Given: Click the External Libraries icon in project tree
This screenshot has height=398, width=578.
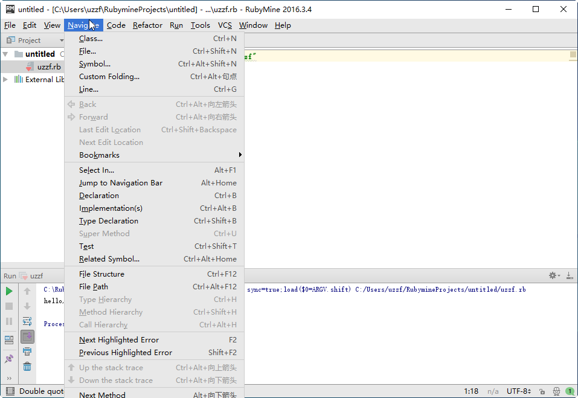Looking at the screenshot, I should [x=19, y=79].
